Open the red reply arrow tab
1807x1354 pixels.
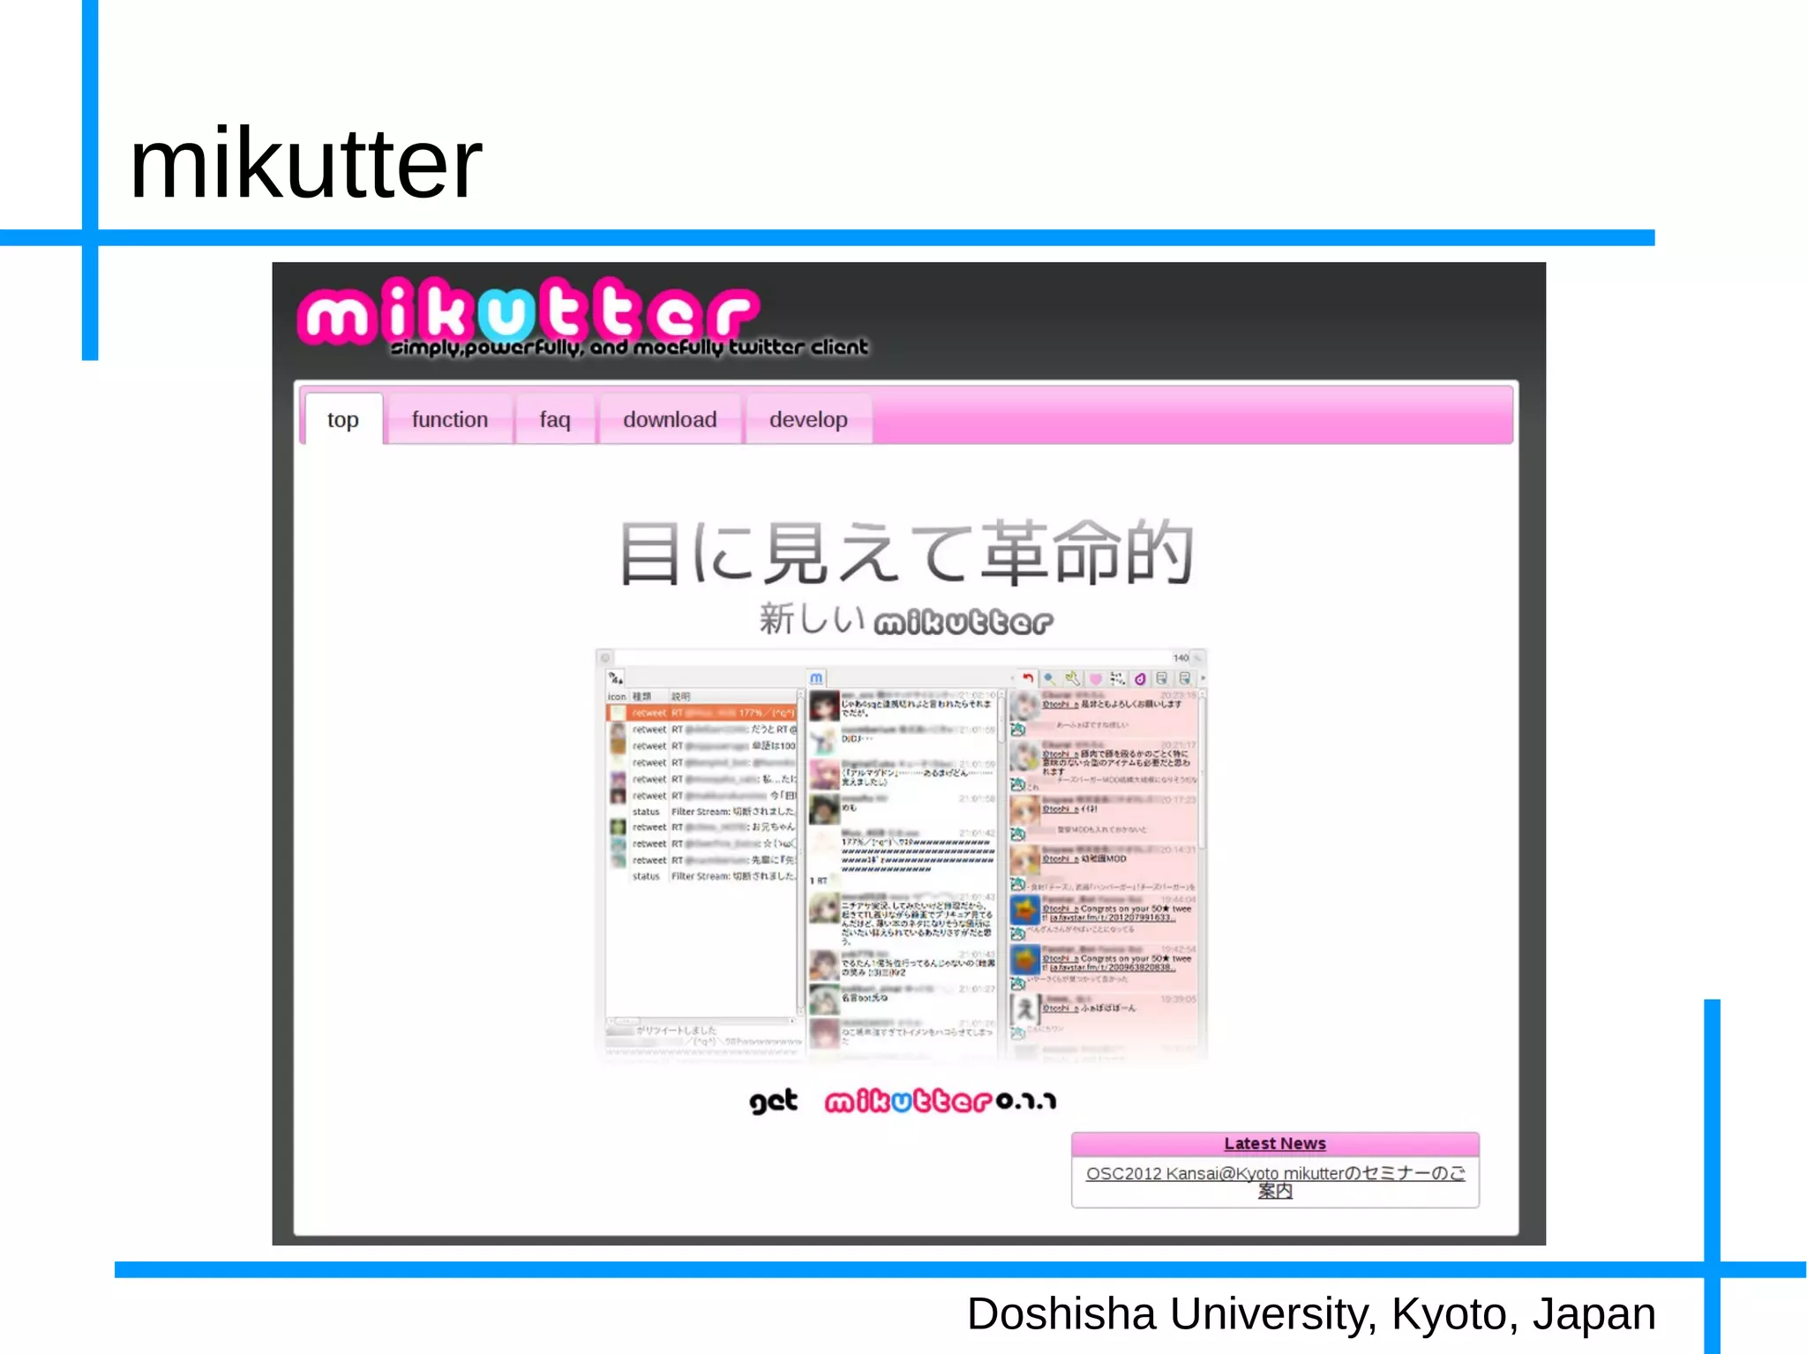tap(1028, 678)
